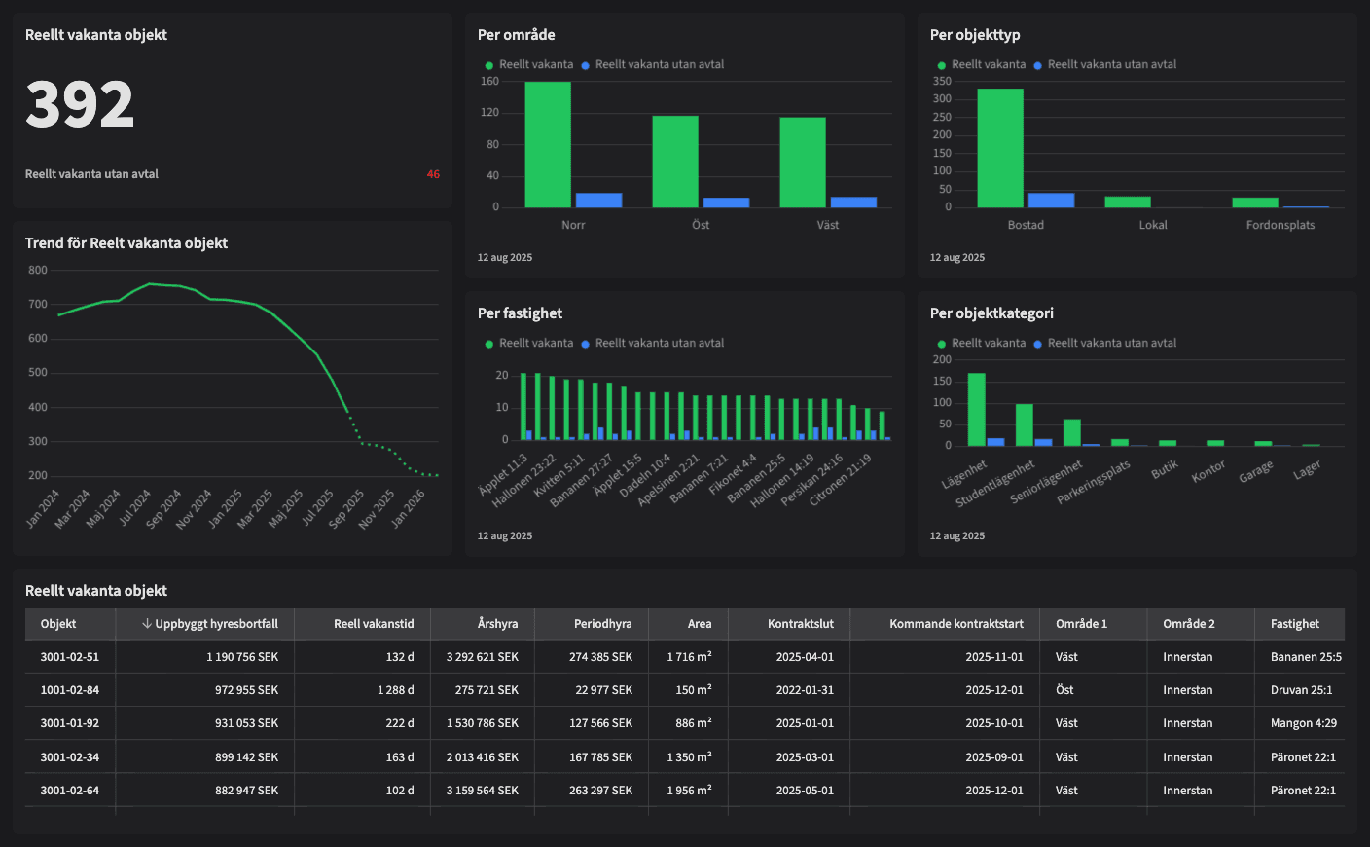Image resolution: width=1370 pixels, height=847 pixels.
Task: Toggle 'Reellt vakanta utan avtal' in Per område legend
Action: click(x=659, y=65)
